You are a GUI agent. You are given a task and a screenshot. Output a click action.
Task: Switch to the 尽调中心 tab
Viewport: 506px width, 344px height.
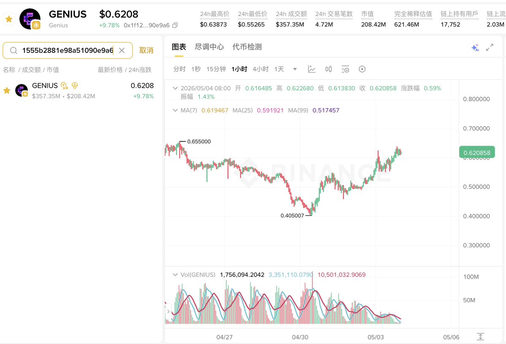[x=209, y=47]
